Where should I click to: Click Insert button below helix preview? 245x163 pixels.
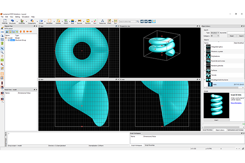(216, 120)
